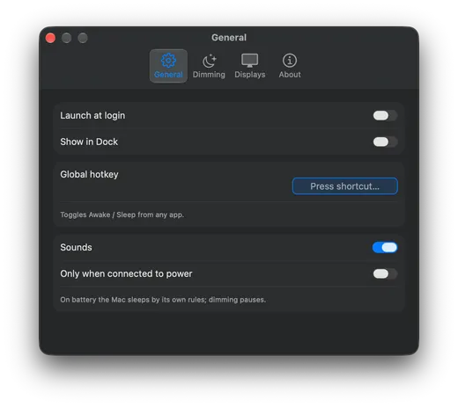This screenshot has width=458, height=407.
Task: Click the 'Global hotkey' label
Action: [x=89, y=174]
